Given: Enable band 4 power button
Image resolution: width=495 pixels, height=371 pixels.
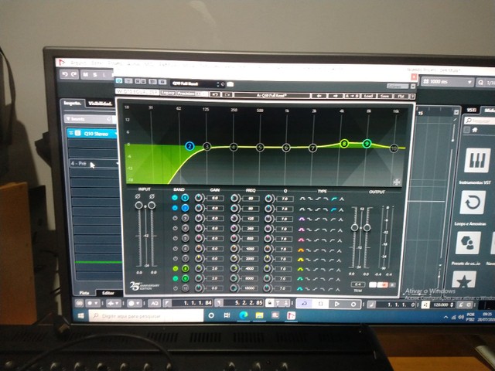Looking at the screenshot, I should [175, 228].
